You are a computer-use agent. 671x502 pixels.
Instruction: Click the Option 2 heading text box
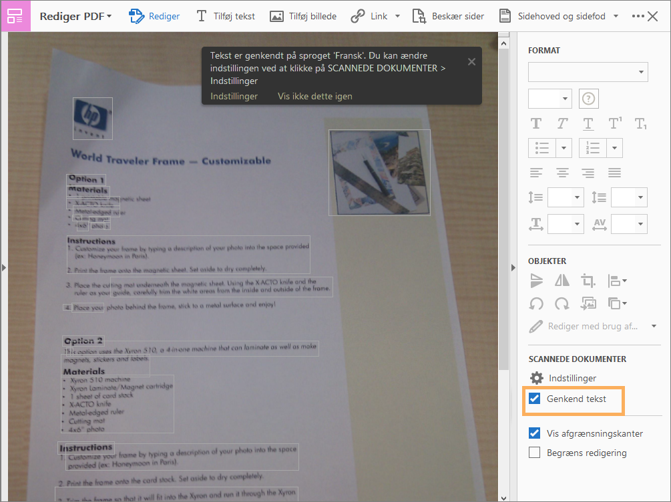[x=83, y=341]
